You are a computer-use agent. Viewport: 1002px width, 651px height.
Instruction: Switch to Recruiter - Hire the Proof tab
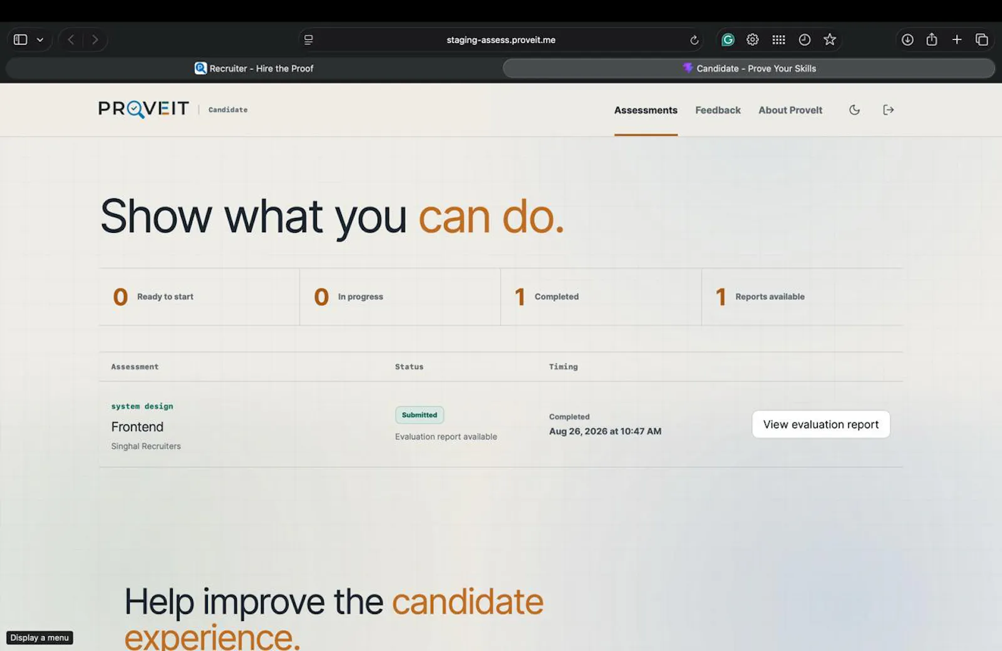tap(254, 68)
